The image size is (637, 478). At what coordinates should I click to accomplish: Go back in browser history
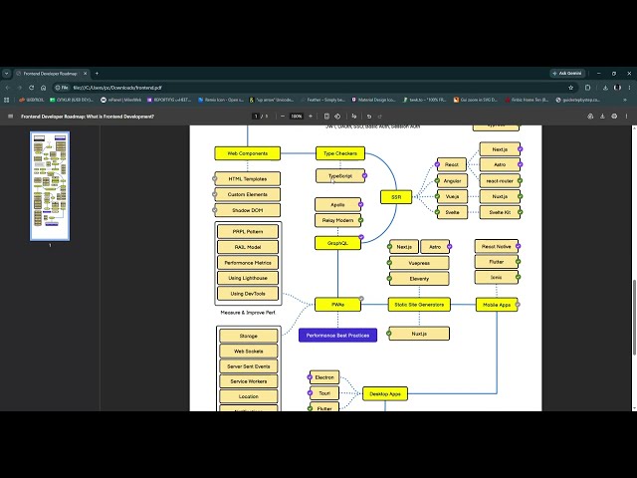tap(7, 88)
